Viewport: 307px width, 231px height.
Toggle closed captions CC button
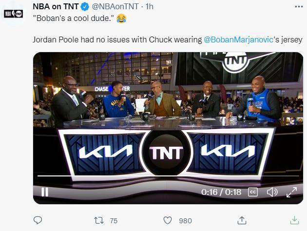pyautogui.click(x=253, y=192)
